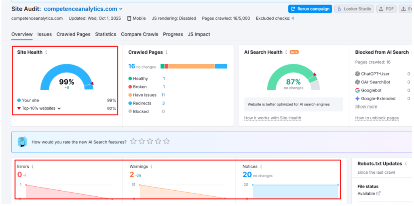414x206 pixels.
Task: Click the Rerun campaign button
Action: click(310, 9)
